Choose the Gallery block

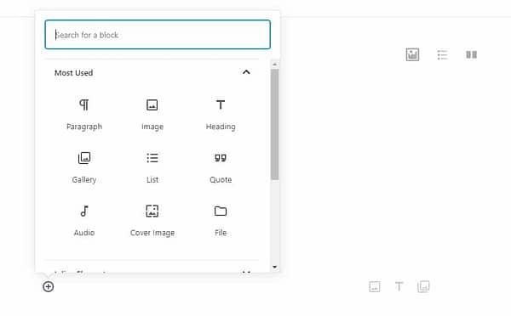(x=84, y=167)
